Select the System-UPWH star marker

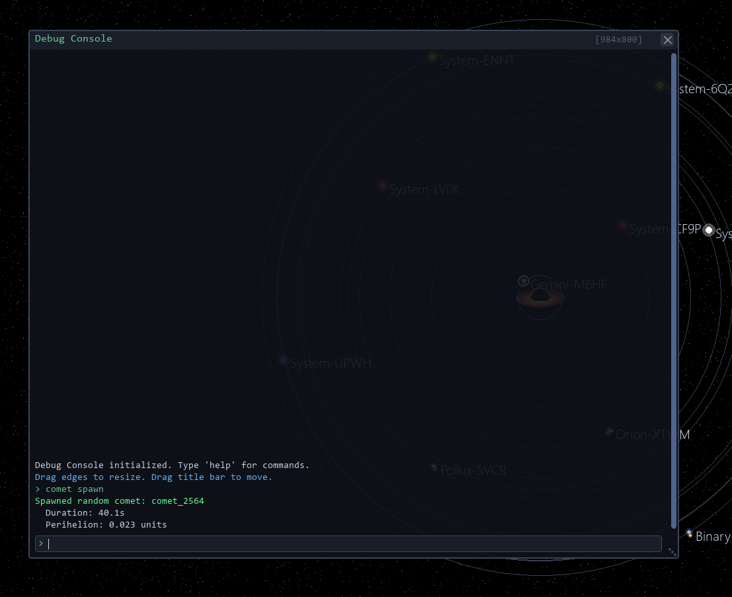(283, 360)
